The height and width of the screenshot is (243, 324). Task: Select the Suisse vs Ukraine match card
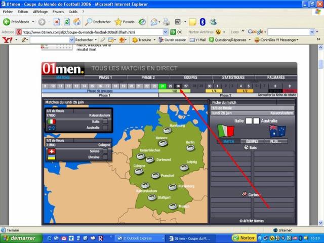pos(78,150)
